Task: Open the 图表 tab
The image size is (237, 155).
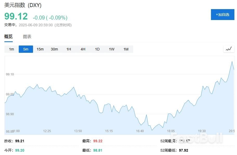Action: tap(27, 37)
